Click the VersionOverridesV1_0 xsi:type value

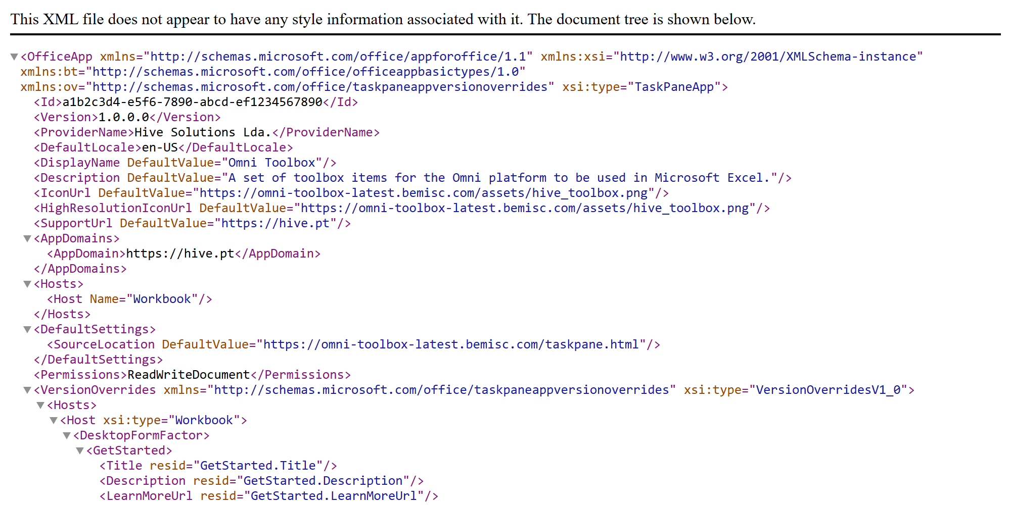829,390
